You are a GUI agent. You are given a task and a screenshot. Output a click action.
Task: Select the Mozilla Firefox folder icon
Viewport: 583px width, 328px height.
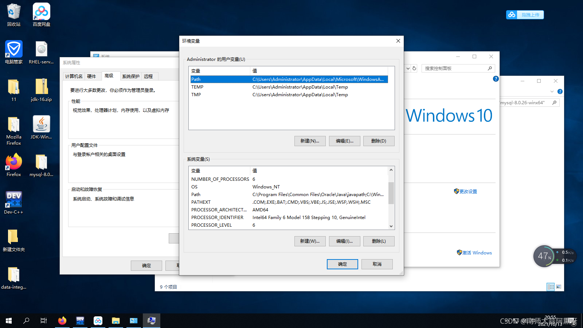14,130
